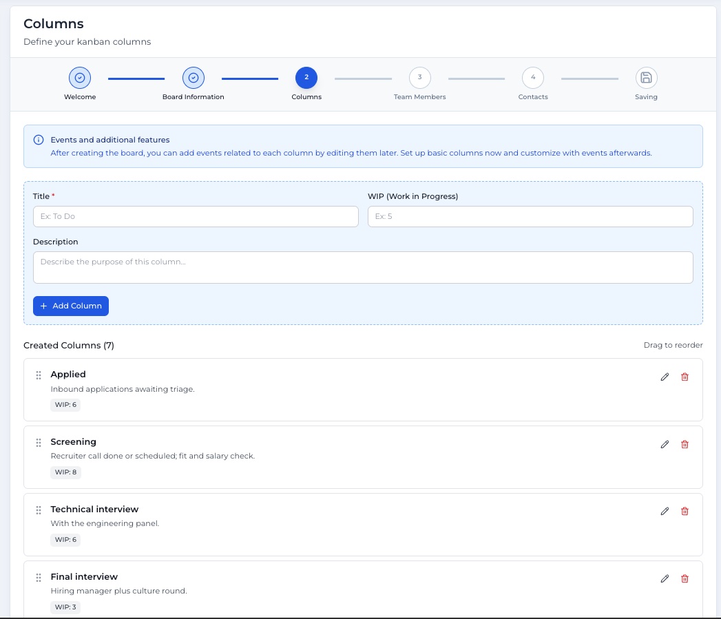
Task: Click WIP: 6 badge under Technical interview
Action: [65, 540]
